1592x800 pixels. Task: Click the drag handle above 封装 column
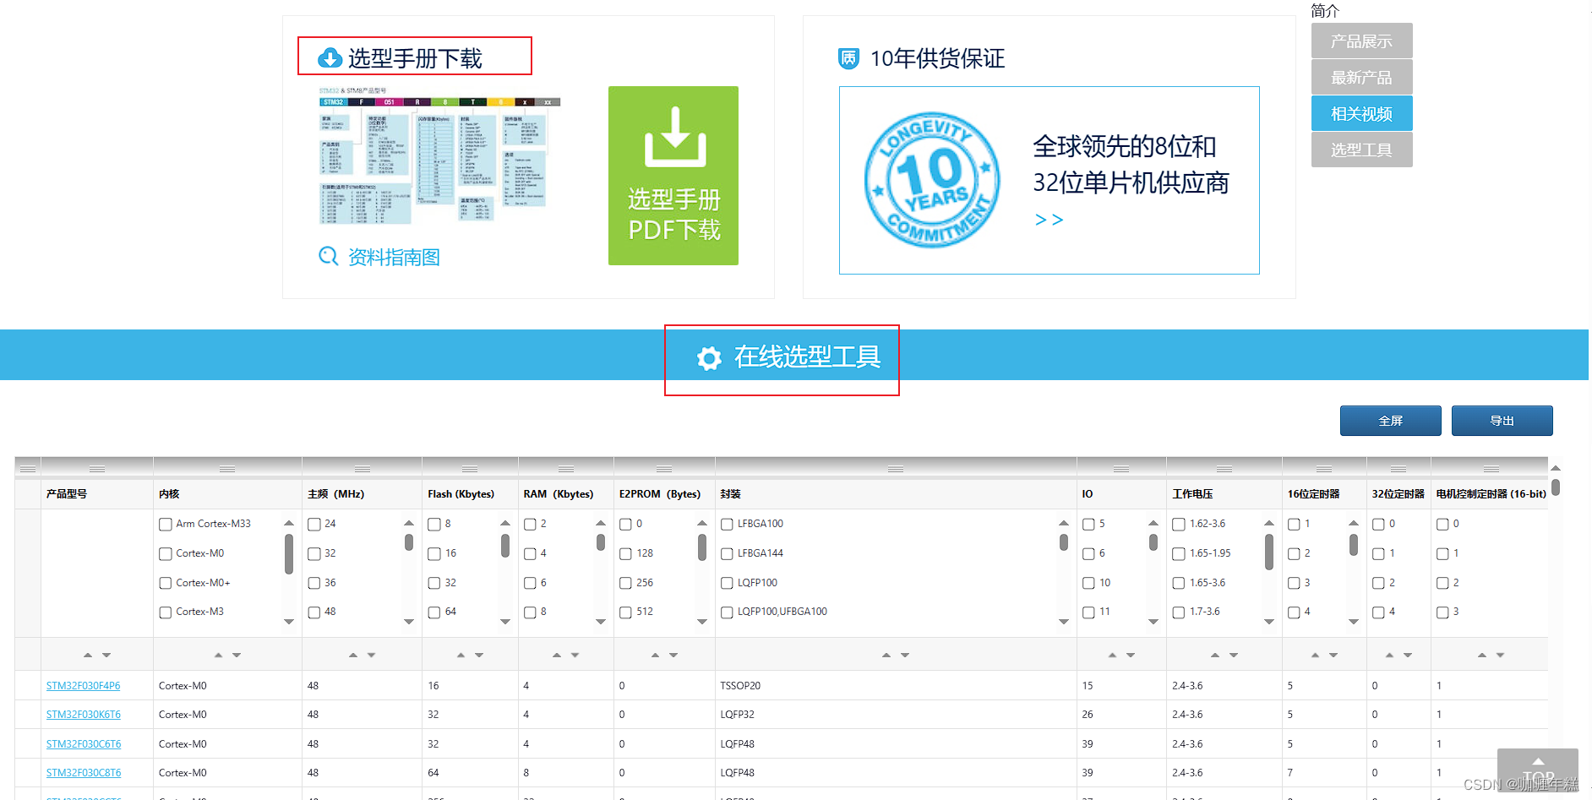896,469
